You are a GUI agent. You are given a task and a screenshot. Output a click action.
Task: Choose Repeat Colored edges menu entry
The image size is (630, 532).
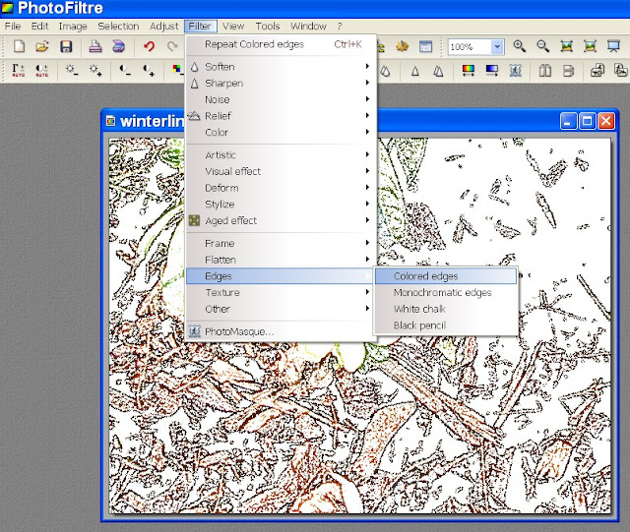(281, 44)
